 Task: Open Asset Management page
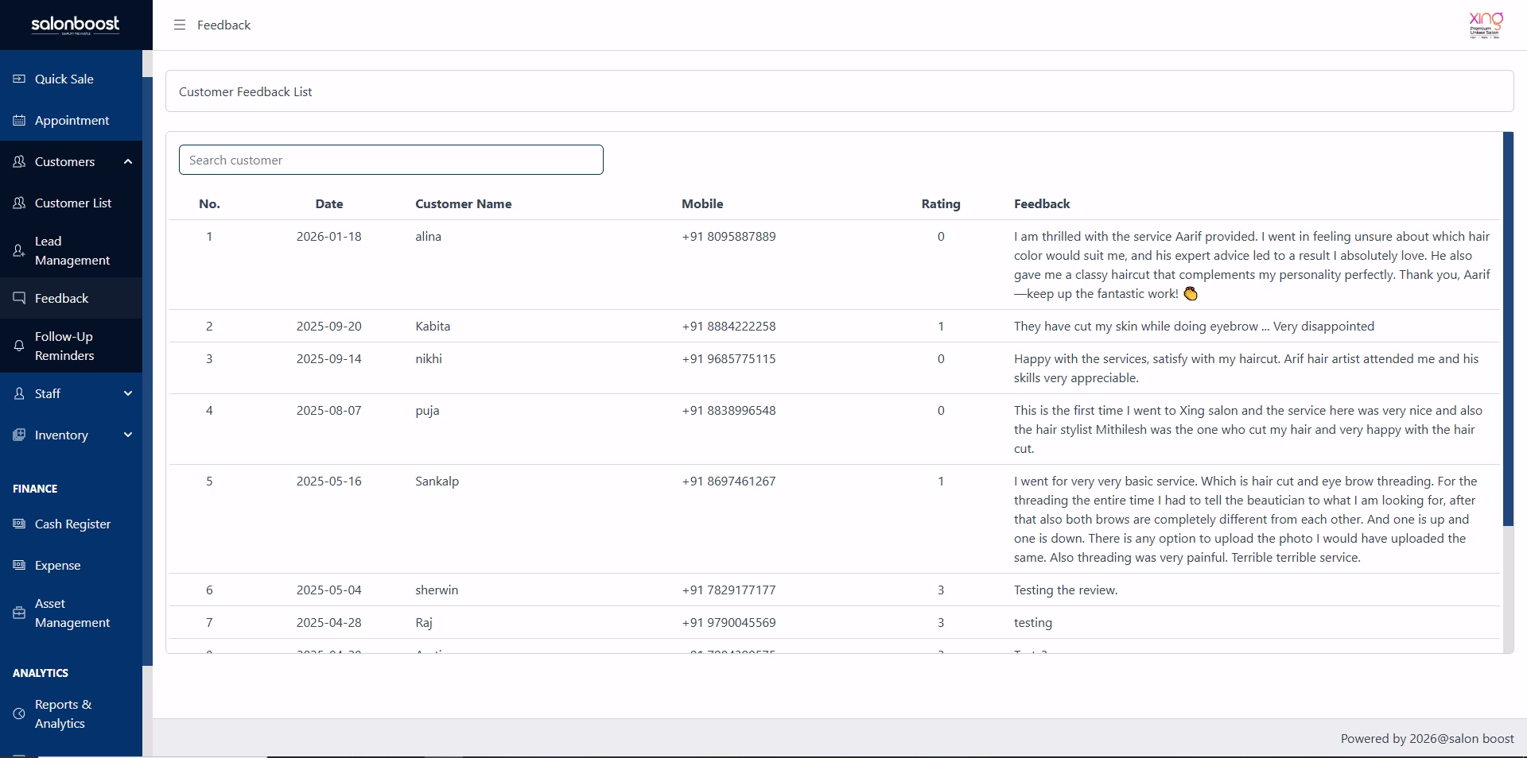71,613
